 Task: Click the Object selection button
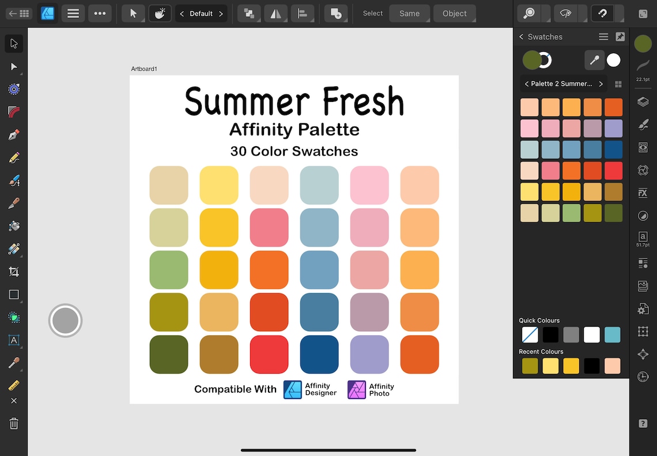coord(454,13)
